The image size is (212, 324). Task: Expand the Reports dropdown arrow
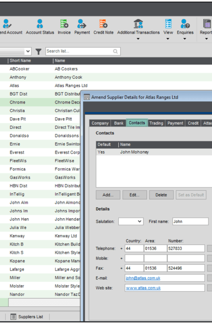pos(206,39)
